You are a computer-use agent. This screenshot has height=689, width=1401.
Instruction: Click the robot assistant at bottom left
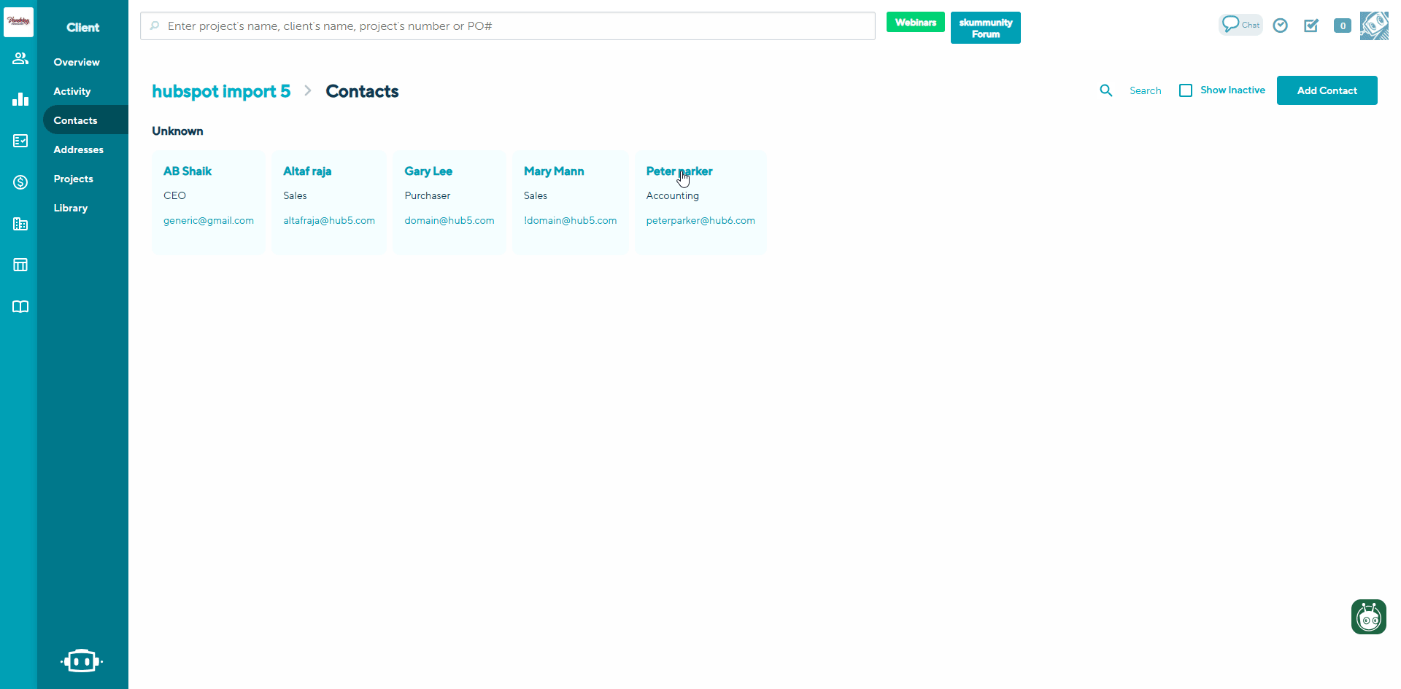click(82, 661)
